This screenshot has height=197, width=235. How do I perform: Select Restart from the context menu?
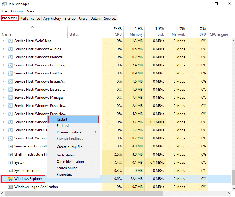62,119
